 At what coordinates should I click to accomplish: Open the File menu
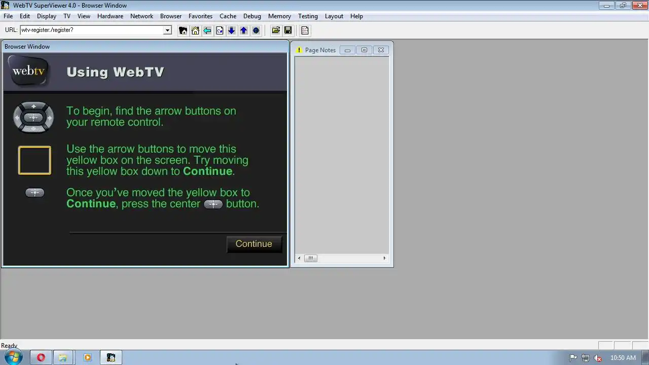click(8, 16)
